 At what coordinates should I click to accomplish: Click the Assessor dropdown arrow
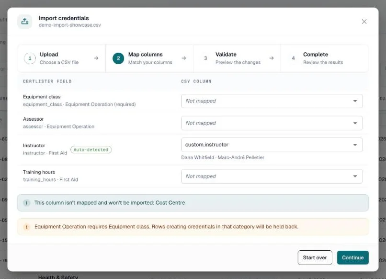pos(355,123)
